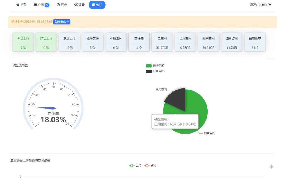Open the 广场 grid icon in the top menu
This screenshot has width=285, height=182.
point(35,4)
